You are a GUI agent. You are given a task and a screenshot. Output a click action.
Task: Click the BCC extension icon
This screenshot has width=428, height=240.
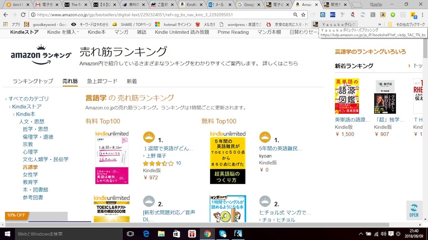(333, 15)
